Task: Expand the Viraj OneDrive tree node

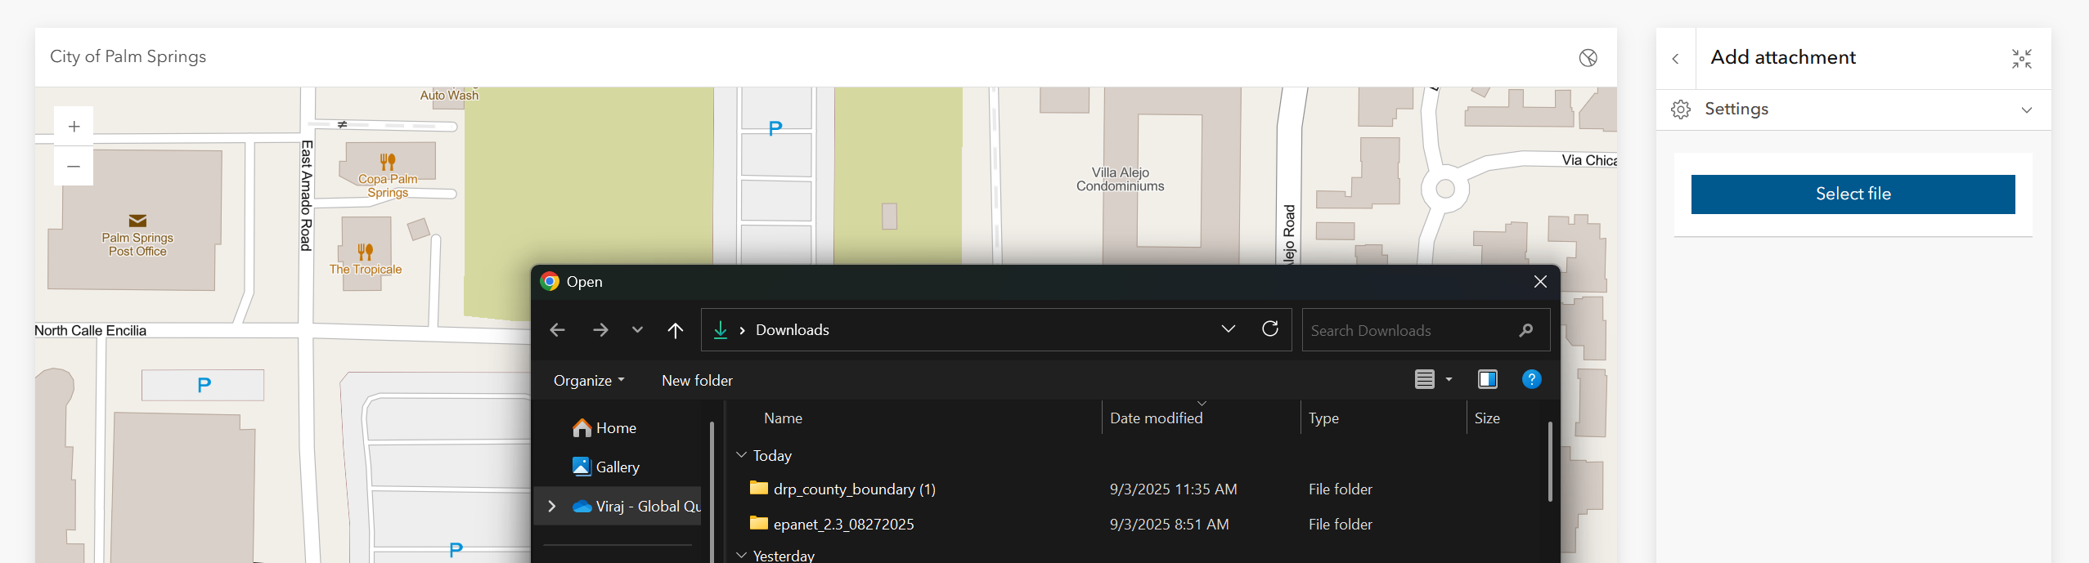Action: point(552,507)
